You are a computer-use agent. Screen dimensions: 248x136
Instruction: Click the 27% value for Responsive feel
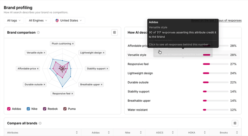pos(233,64)
